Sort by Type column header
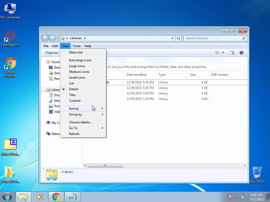Screen dimensions: 270x202 coord(172,74)
